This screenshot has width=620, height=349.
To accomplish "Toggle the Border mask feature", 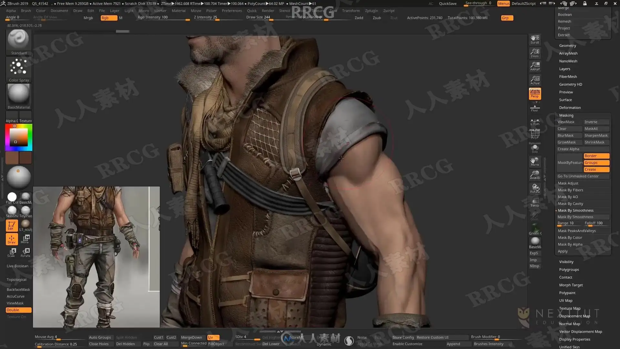I will (596, 156).
